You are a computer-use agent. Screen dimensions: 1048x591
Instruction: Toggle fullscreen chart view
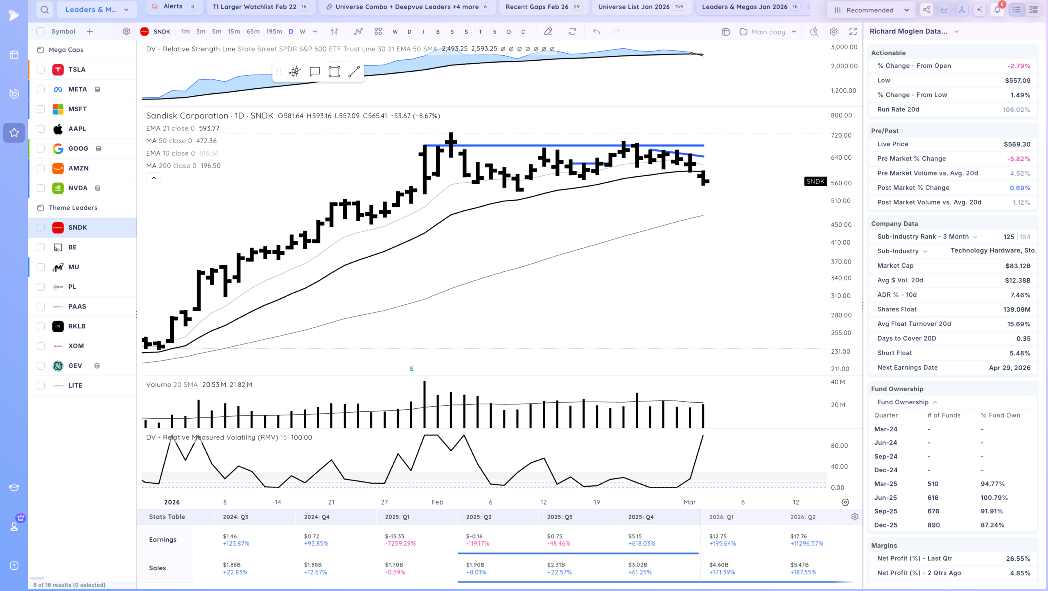click(853, 32)
